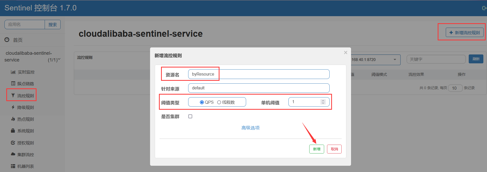
Task: Open 机器列表 in the sidebar
Action: [x=26, y=166]
